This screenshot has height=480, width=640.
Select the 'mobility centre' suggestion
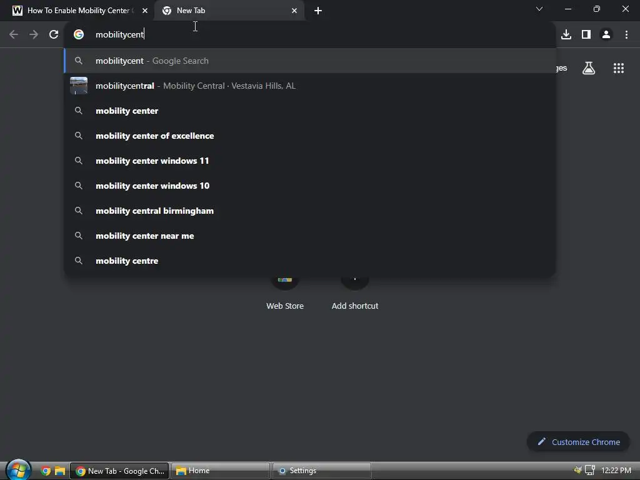click(310, 261)
